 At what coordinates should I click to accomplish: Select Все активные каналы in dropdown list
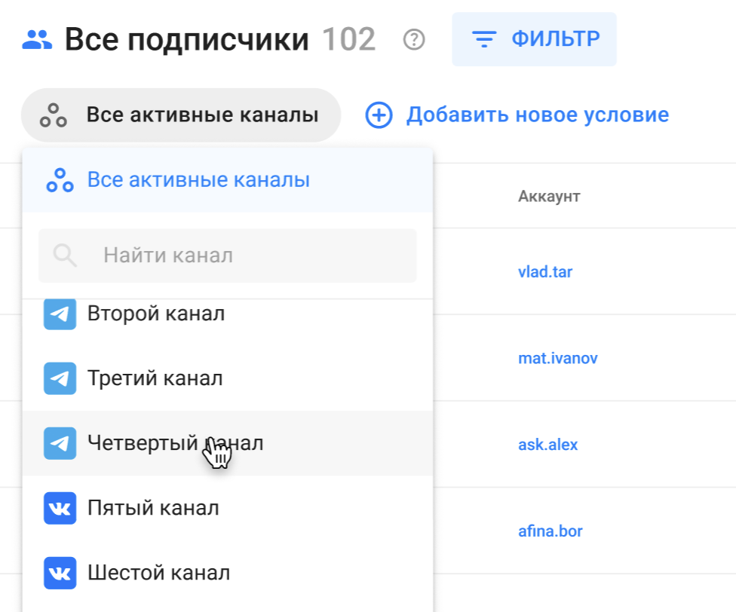pos(198,181)
